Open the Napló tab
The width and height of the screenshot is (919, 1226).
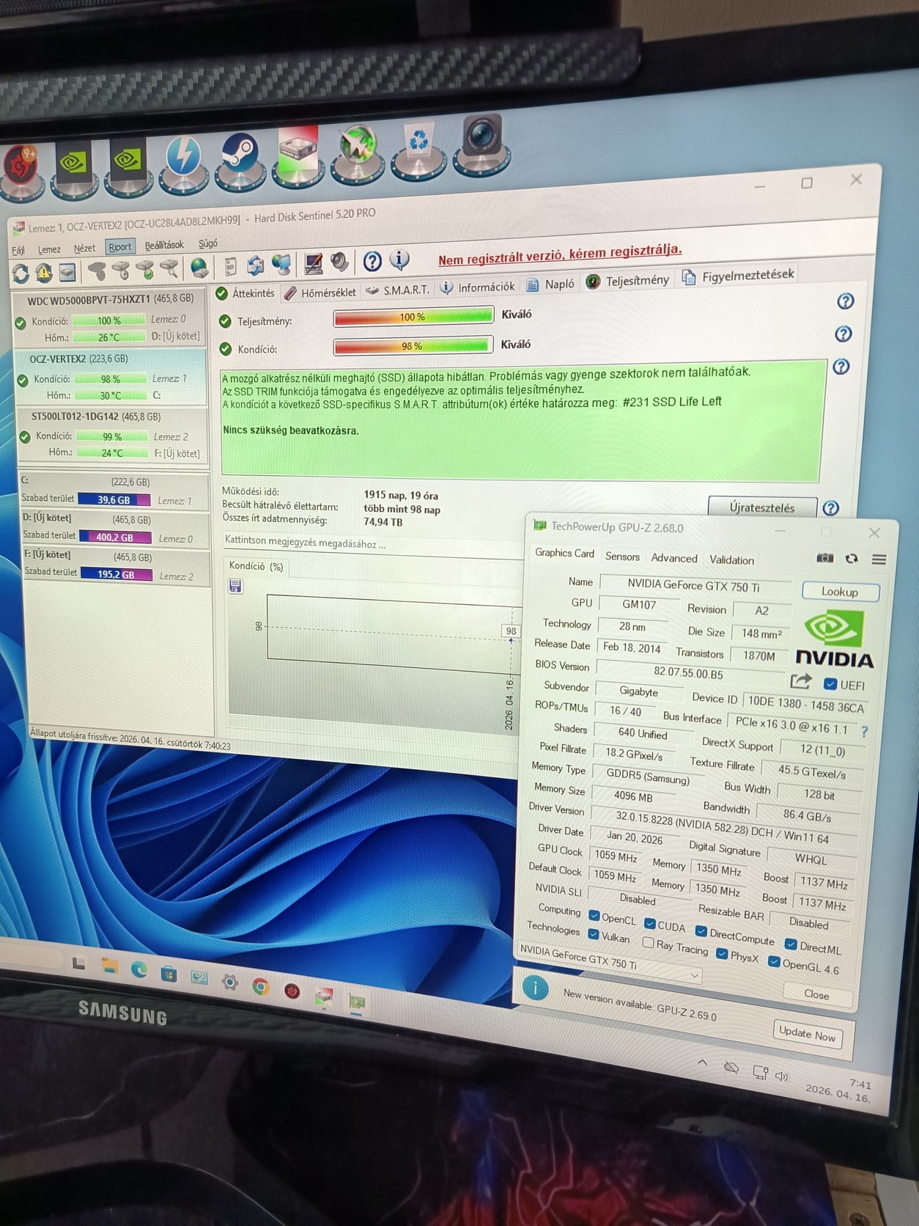[x=551, y=284]
